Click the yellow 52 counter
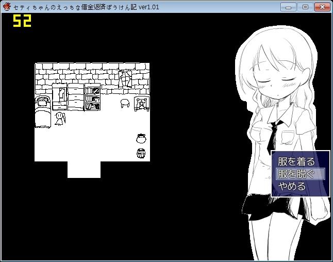This screenshot has height=262, width=333. click(x=22, y=21)
